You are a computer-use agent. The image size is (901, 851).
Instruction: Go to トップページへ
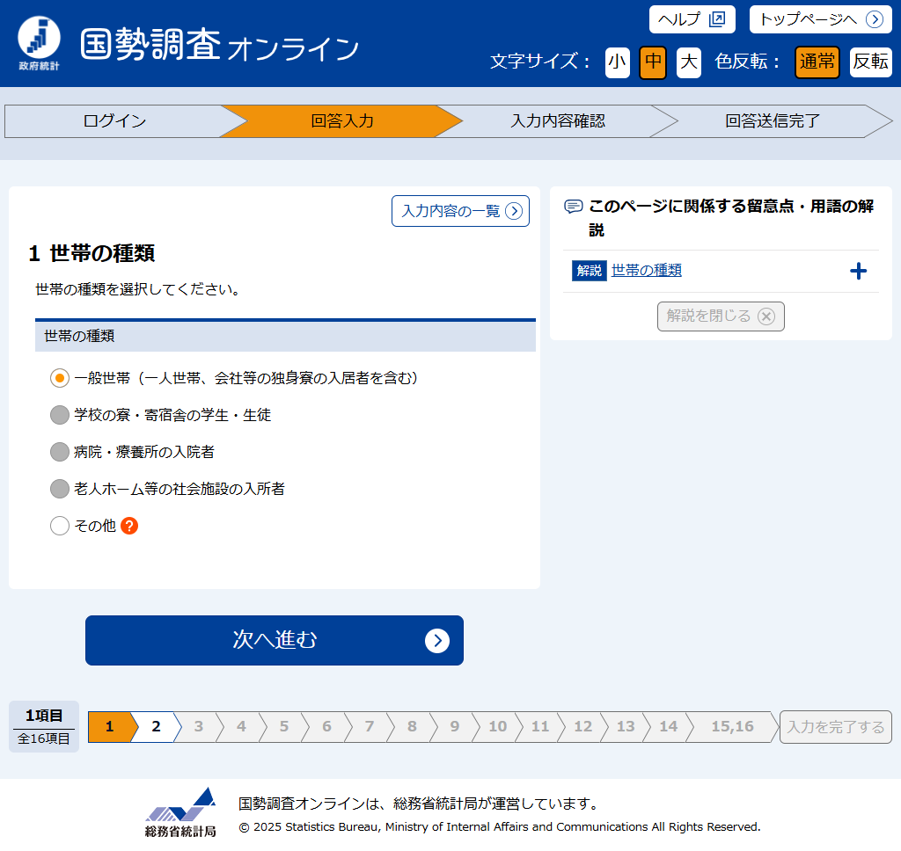(820, 19)
